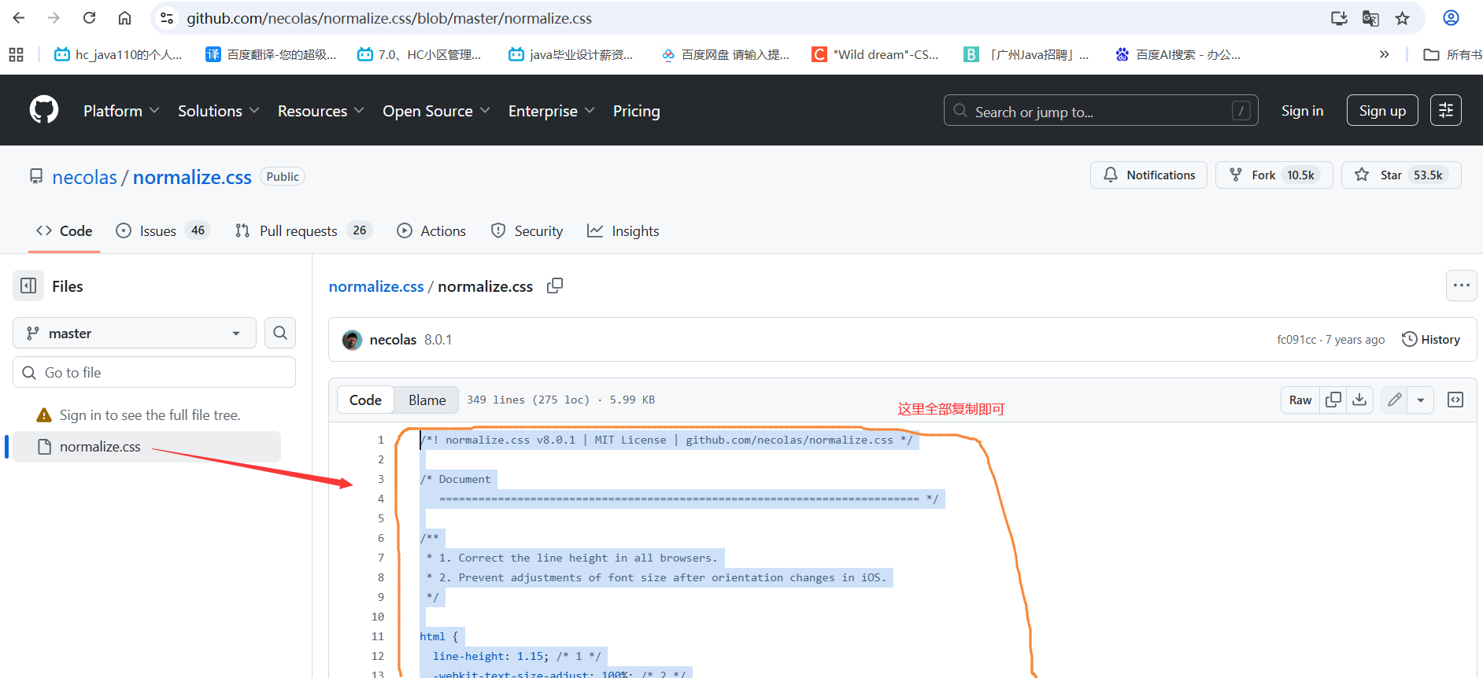Image resolution: width=1483 pixels, height=678 pixels.
Task: Click the GitHub logo icon
Action: click(44, 110)
